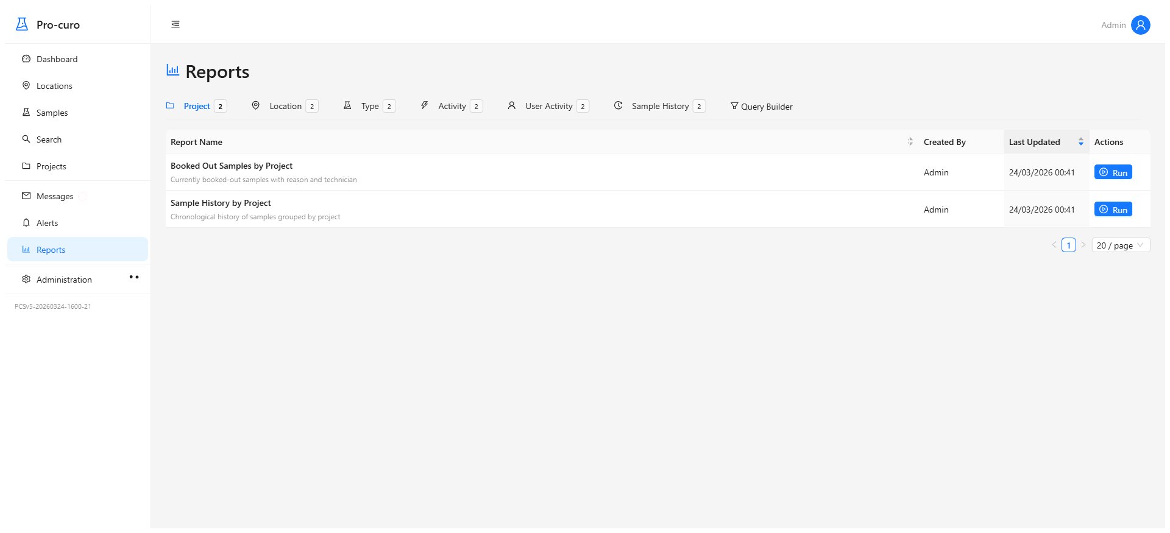Click the flask icon on the Type tab
1170x533 pixels.
coord(347,106)
